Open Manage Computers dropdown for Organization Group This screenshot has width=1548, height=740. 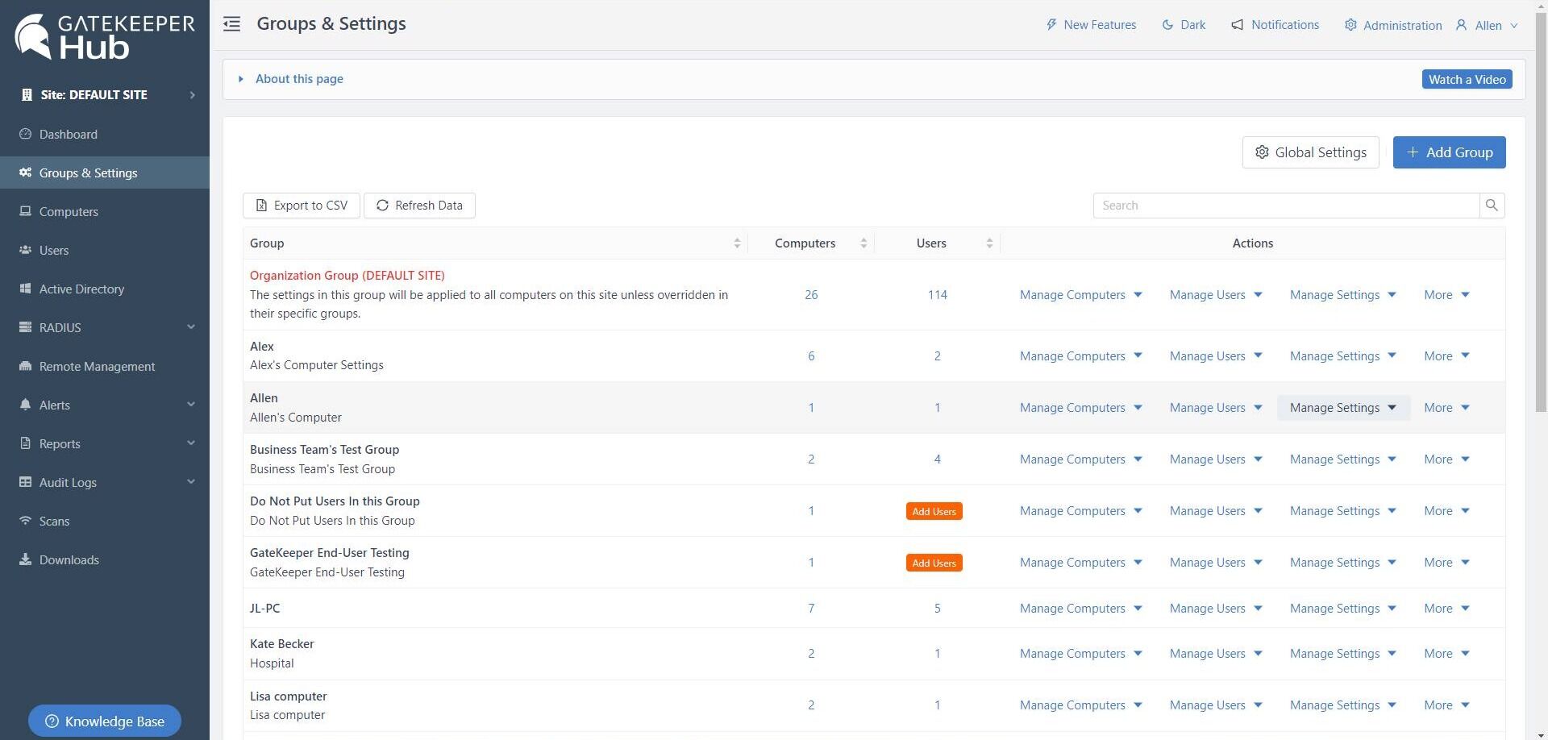click(x=1080, y=295)
